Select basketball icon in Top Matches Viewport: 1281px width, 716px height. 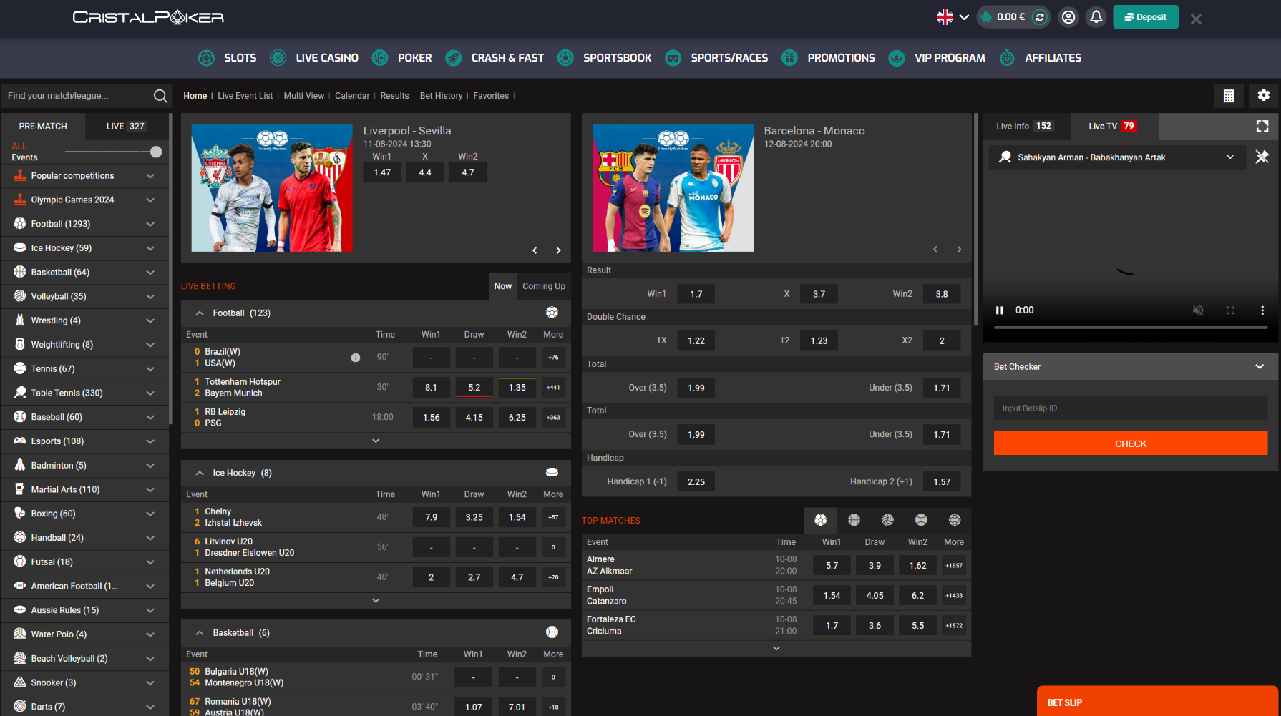coord(854,520)
